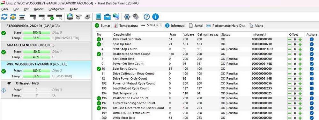Toggle Activare checkbox for Load/Unload Cycle Count

312,88
